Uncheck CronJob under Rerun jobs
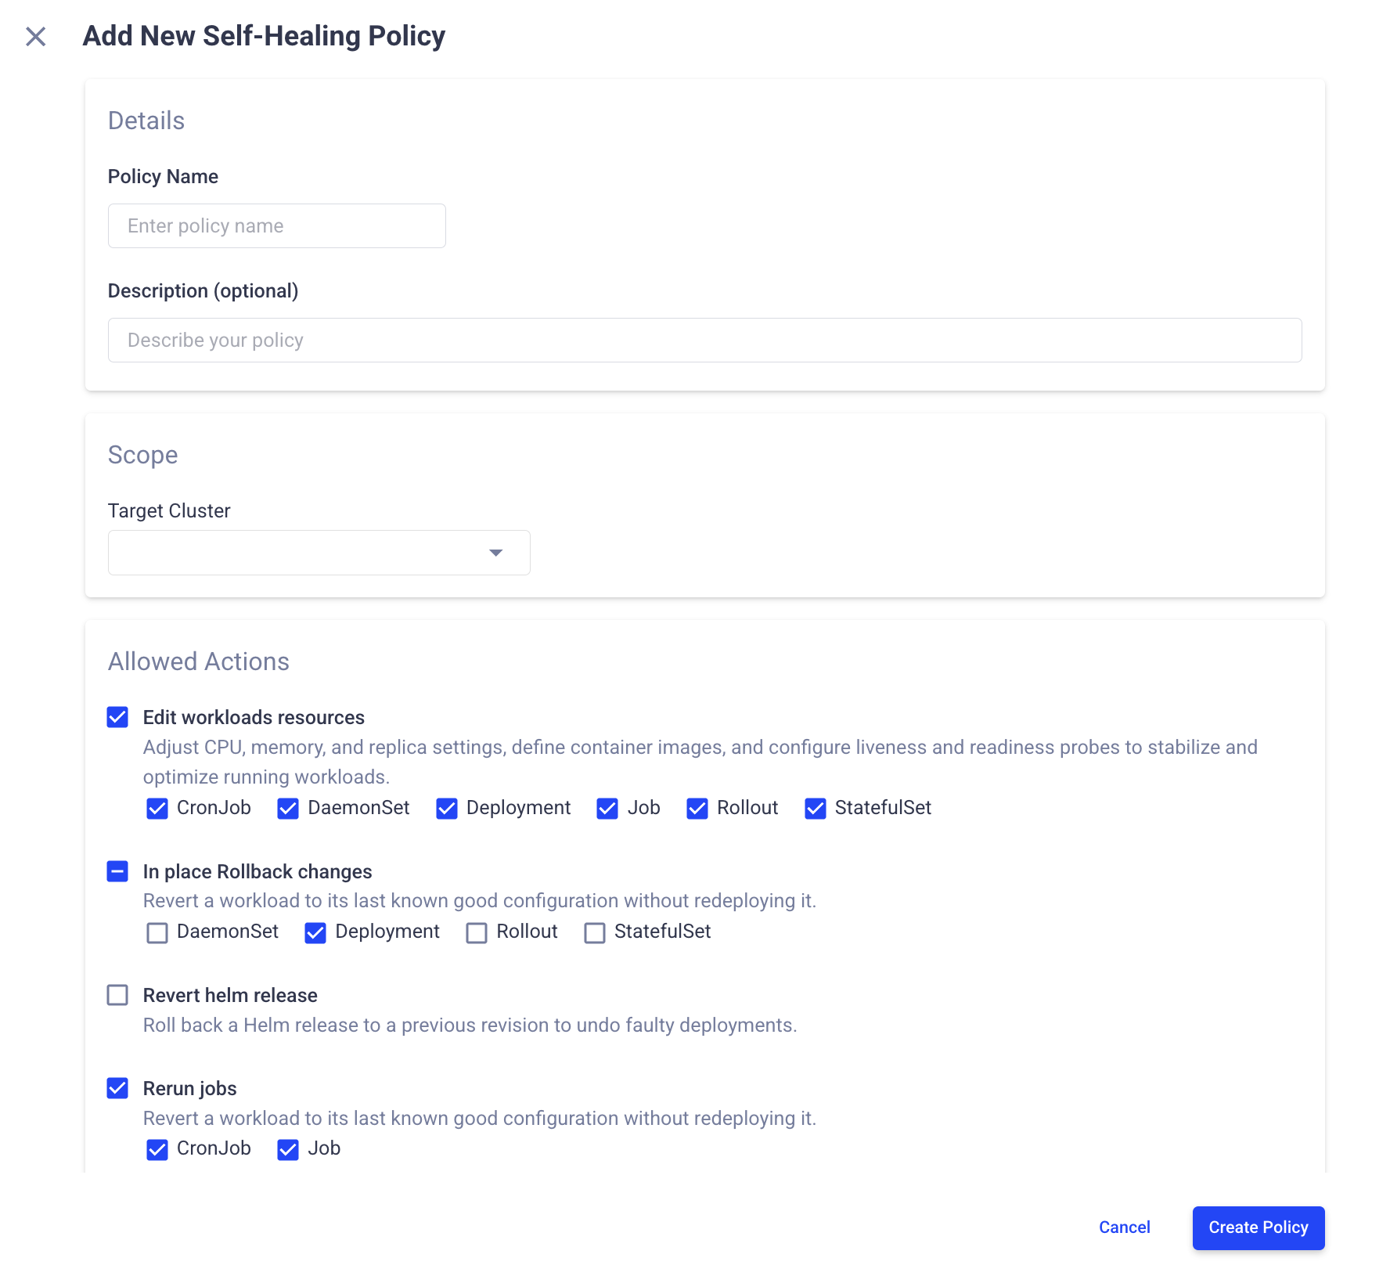The width and height of the screenshot is (1390, 1276). click(x=157, y=1149)
